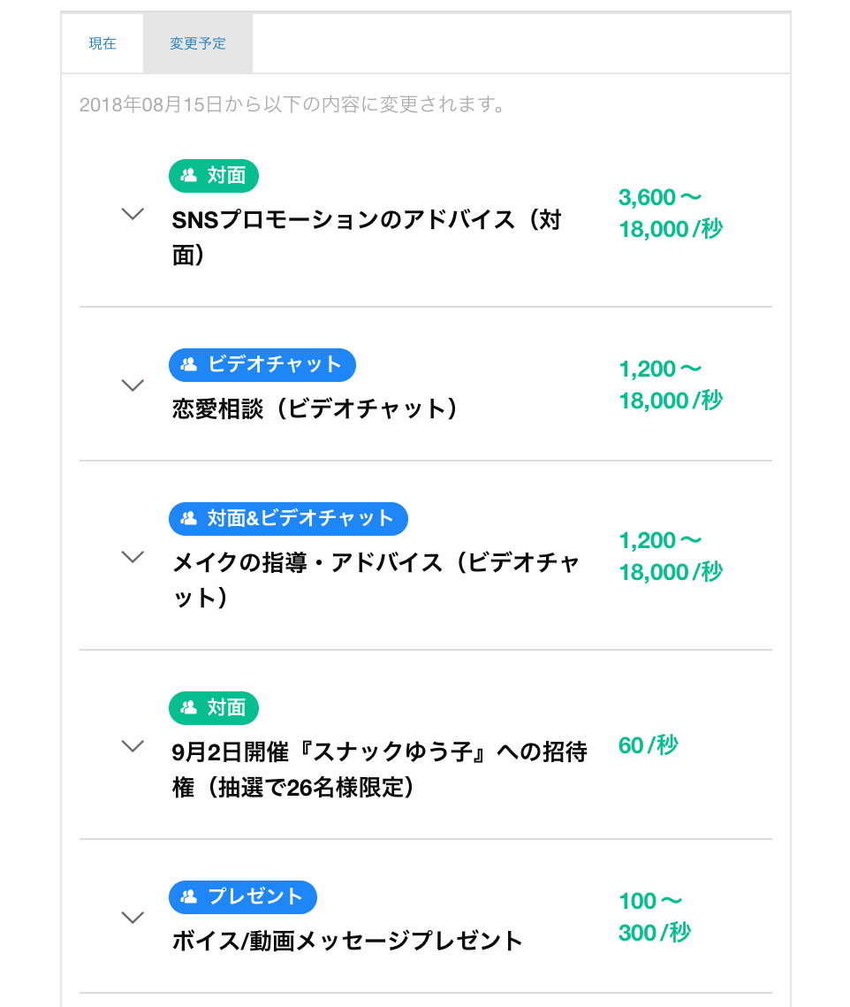Switch to the 現在 tab
Screen dimensions: 850x1007
(x=102, y=43)
